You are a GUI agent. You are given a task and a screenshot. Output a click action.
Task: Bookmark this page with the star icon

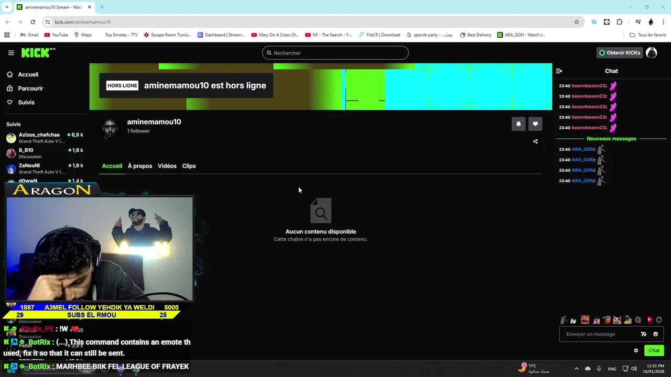click(x=577, y=22)
